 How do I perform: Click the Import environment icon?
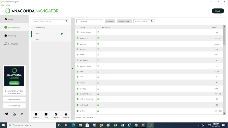pyautogui.click(x=56, y=114)
